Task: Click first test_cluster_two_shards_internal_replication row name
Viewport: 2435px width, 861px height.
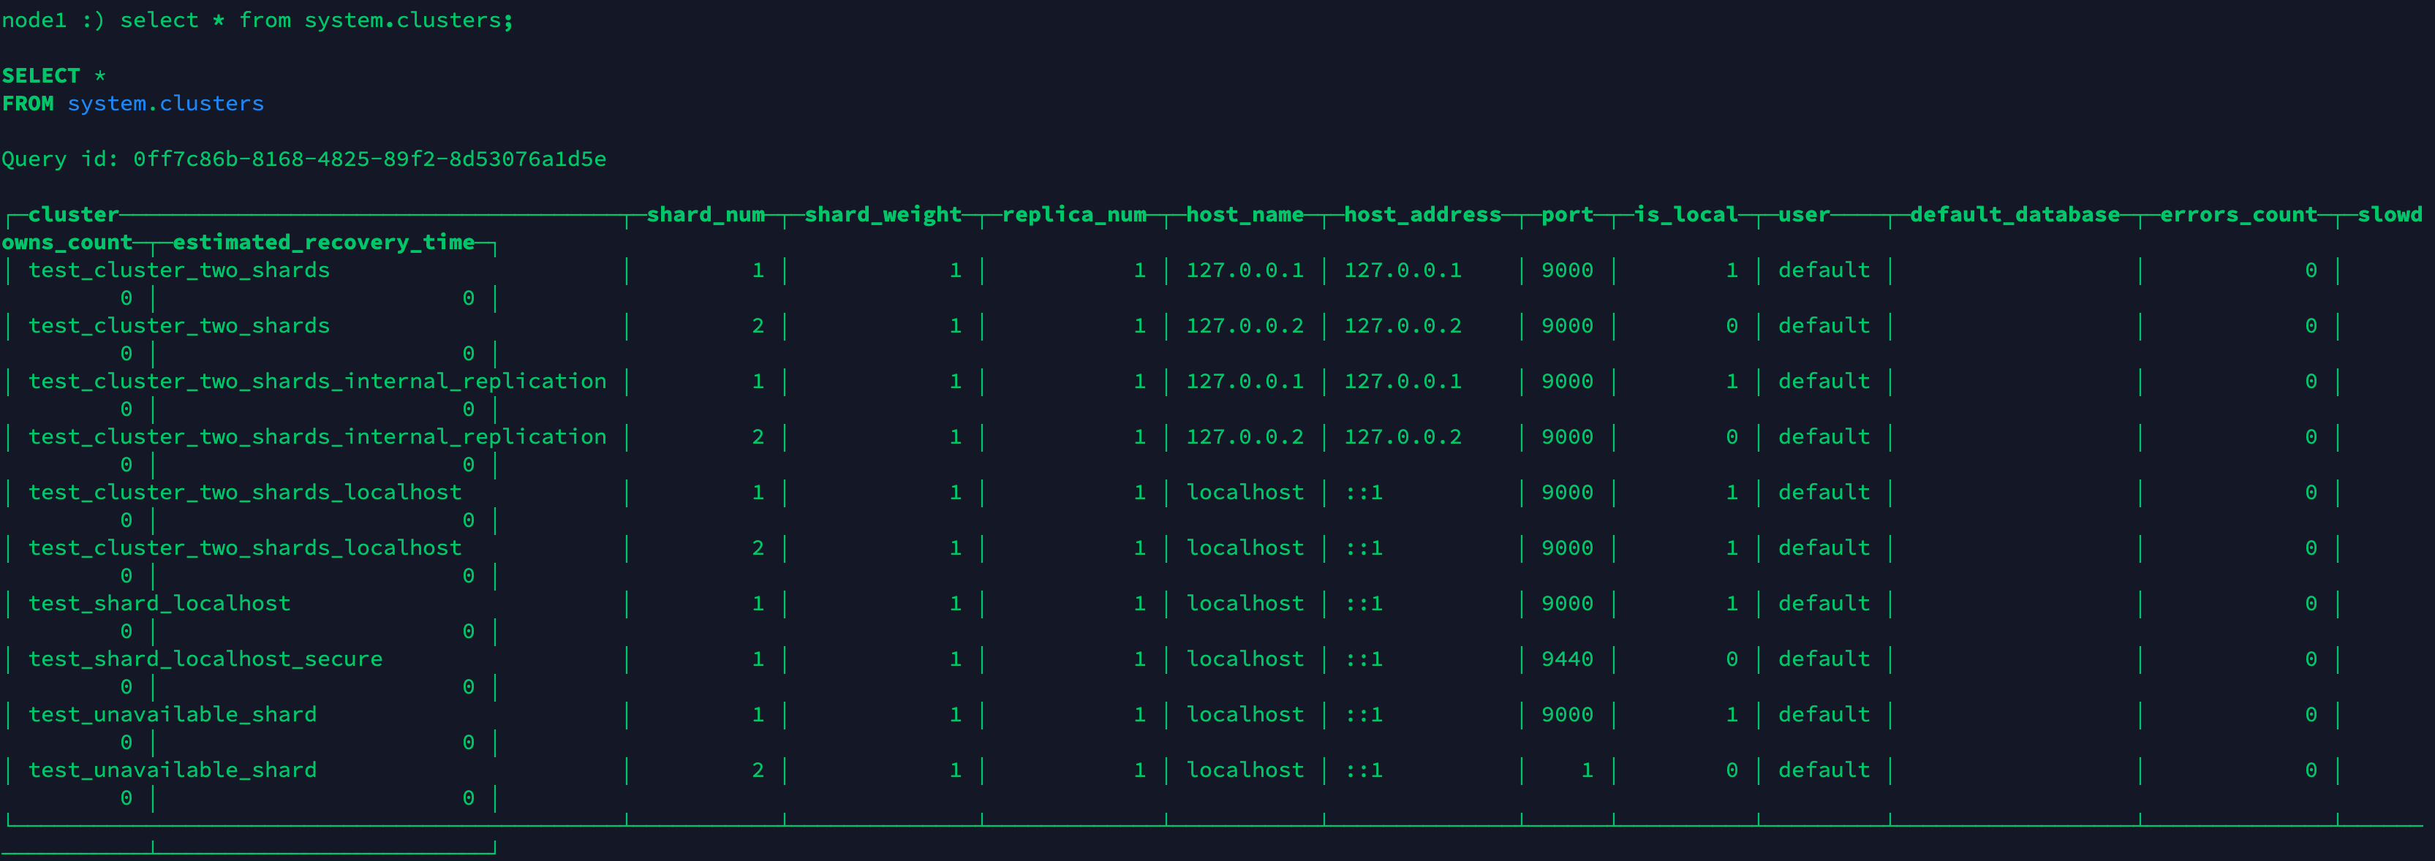Action: point(317,381)
